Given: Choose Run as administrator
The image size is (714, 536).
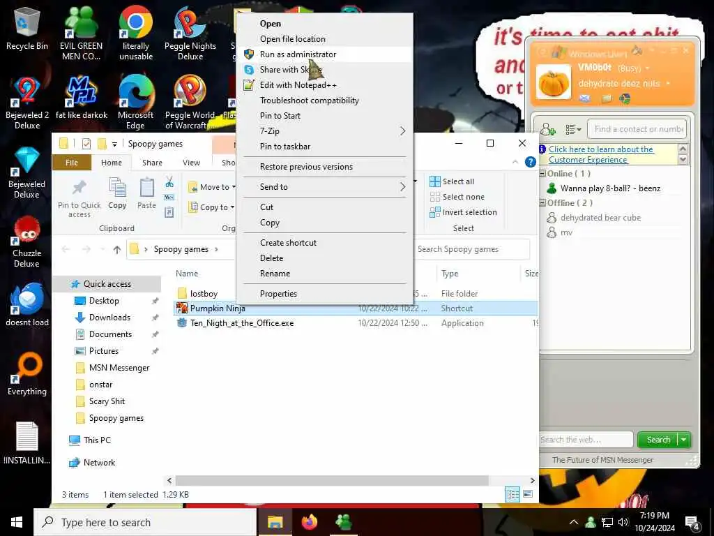Looking at the screenshot, I should click(325, 54).
